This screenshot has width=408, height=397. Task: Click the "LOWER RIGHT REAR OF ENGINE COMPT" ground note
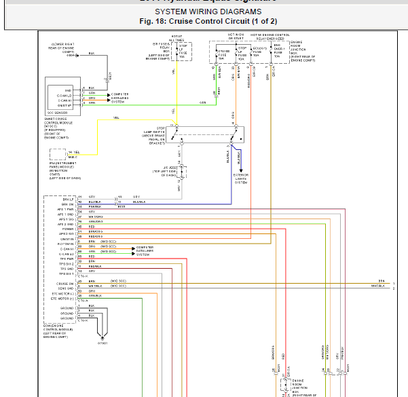pos(61,48)
